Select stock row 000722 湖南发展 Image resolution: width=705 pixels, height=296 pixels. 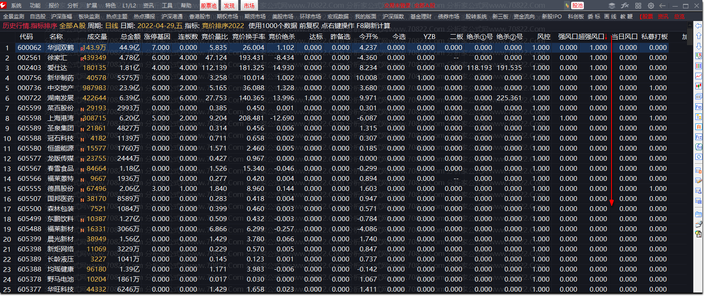342,98
